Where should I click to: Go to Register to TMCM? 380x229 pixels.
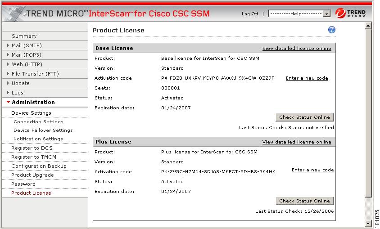click(x=34, y=157)
